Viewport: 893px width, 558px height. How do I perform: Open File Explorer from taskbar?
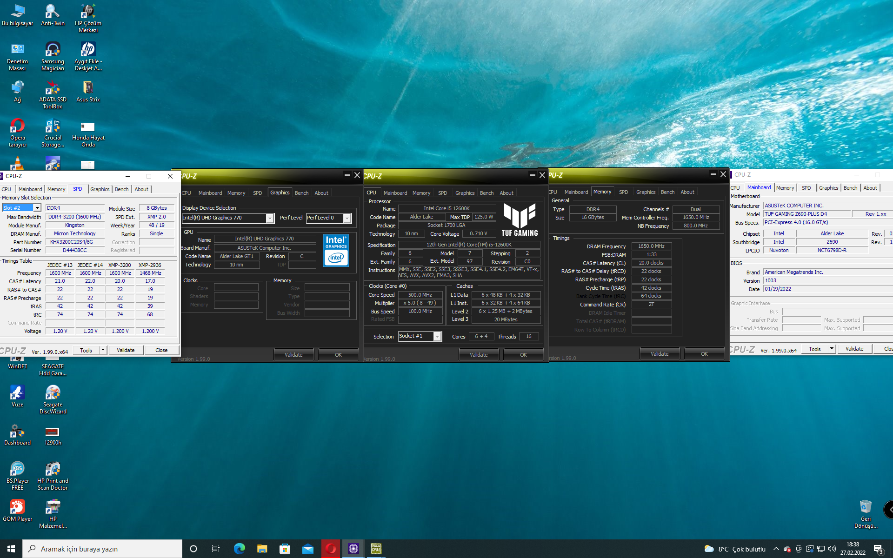[x=262, y=549]
